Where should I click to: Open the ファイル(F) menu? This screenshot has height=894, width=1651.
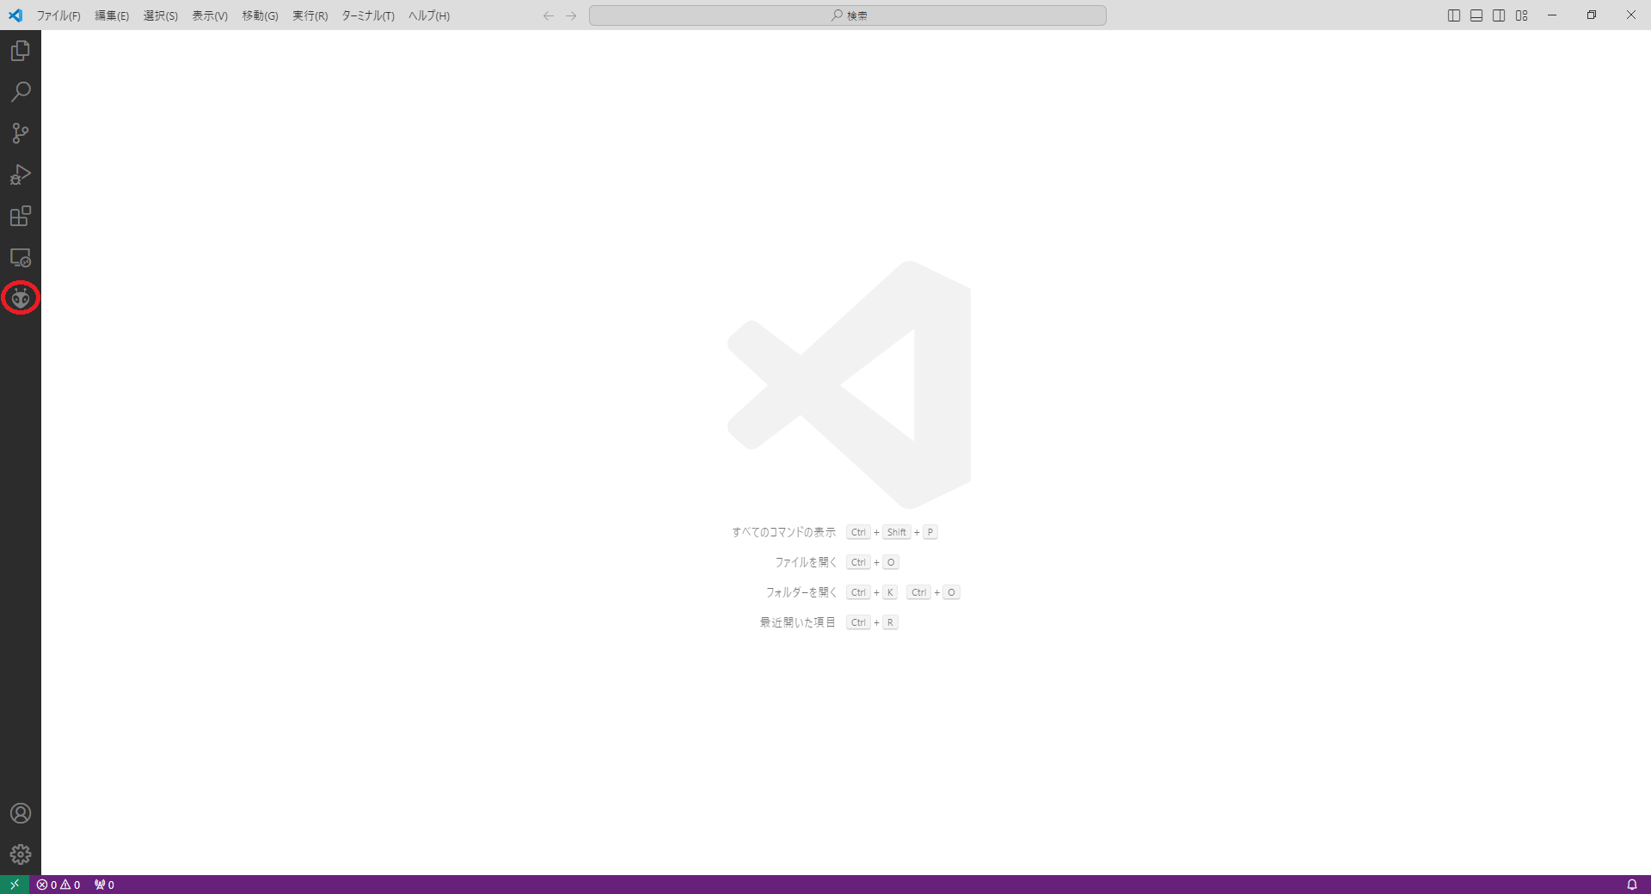coord(58,15)
